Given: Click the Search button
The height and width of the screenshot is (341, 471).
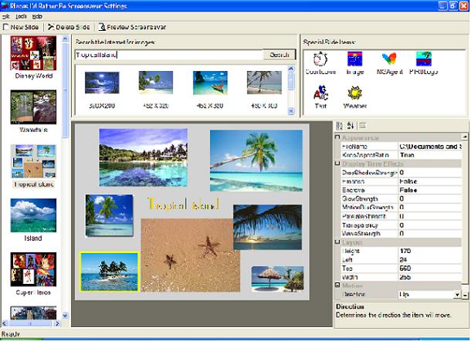Looking at the screenshot, I should 280,55.
